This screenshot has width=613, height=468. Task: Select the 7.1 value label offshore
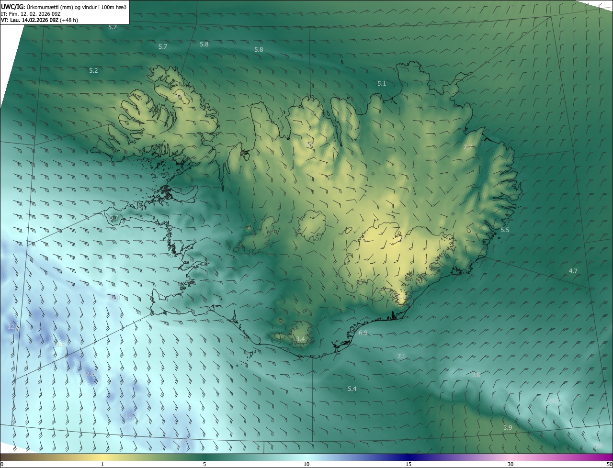pos(401,356)
